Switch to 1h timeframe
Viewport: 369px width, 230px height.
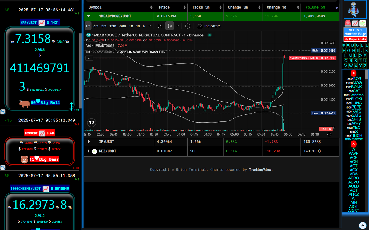(x=131, y=26)
